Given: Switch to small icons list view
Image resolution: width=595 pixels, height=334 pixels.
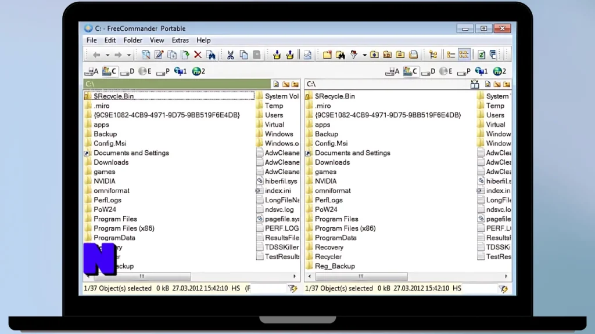Looking at the screenshot, I should coord(464,55).
